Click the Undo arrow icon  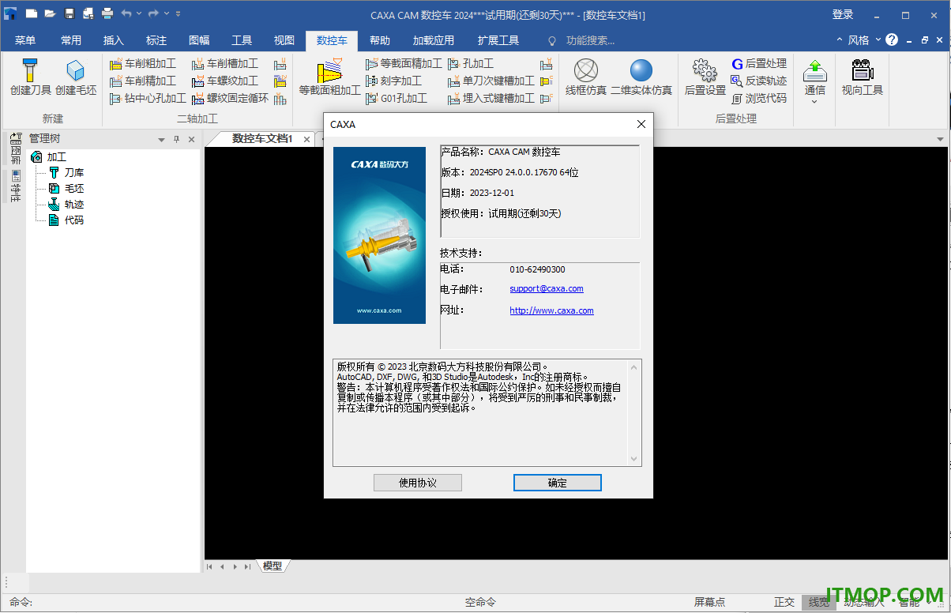pos(126,13)
